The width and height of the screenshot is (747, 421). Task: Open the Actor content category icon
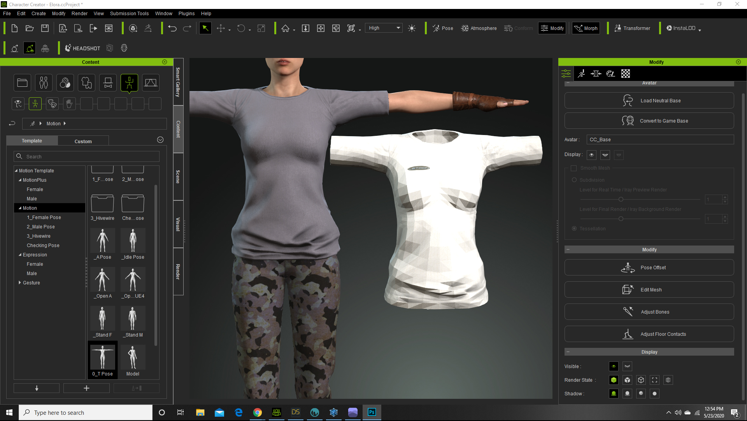[44, 82]
